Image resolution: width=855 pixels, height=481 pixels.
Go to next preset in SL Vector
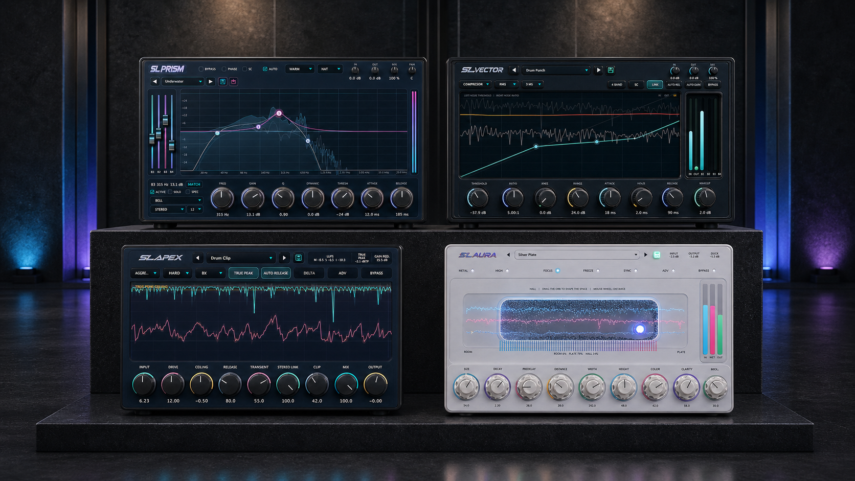tap(598, 70)
